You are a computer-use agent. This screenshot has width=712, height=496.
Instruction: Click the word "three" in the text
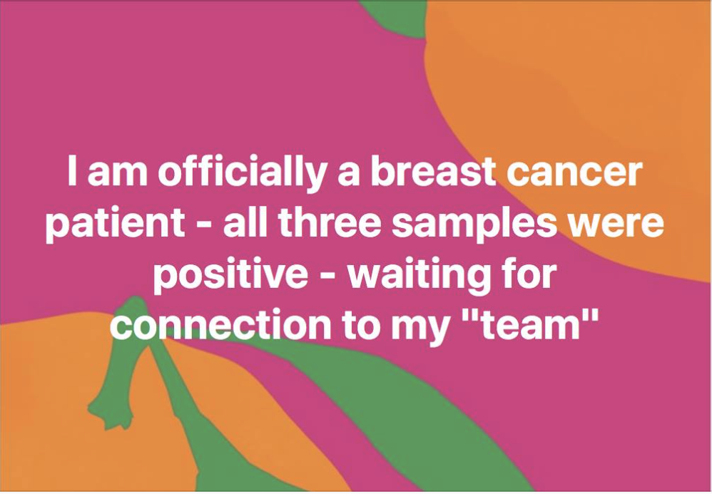(330, 222)
